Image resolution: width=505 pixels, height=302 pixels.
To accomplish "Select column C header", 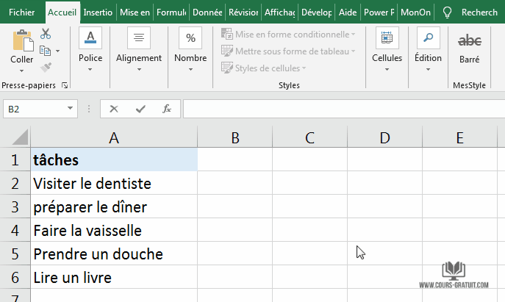I will 309,137.
